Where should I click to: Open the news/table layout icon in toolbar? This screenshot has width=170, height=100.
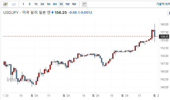pyautogui.click(x=84, y=4)
